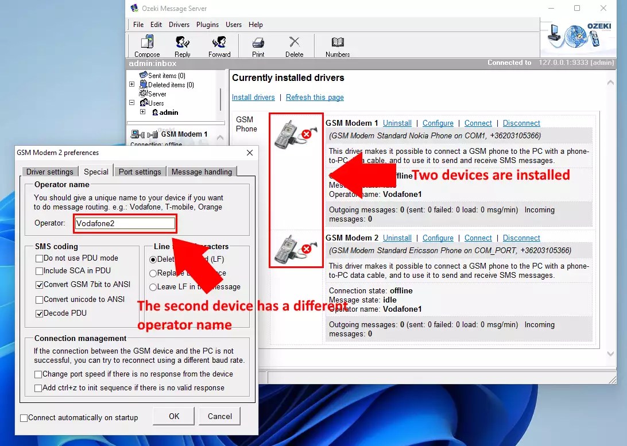
Task: Click the tree panel vertical scrollbar
Action: pos(220,99)
